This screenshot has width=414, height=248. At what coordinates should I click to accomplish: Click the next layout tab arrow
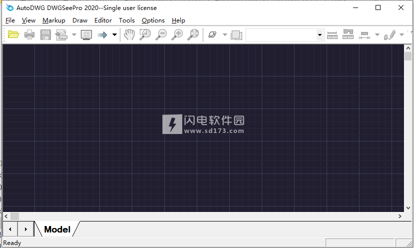pos(25,229)
